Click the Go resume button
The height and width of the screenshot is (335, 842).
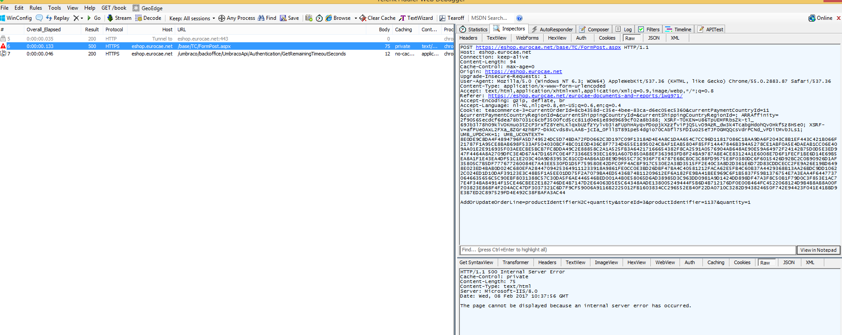pos(94,18)
